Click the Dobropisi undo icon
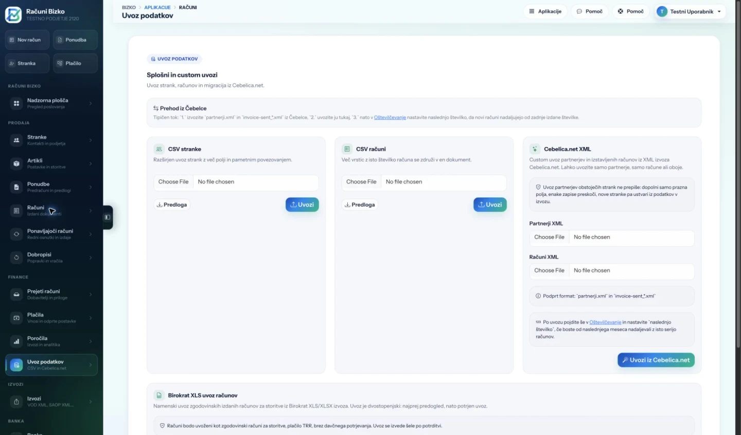This screenshot has height=435, width=741. point(16,258)
